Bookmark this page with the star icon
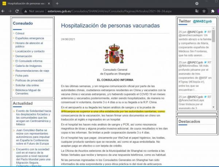Image resolution: width=219 pixels, height=167 pixels. point(204,11)
